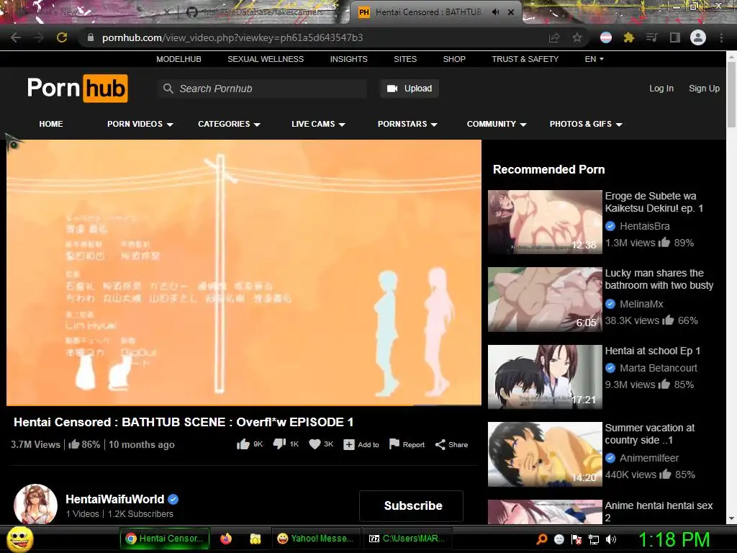
Task: Open the volume speaker icon in the system tray
Action: [x=611, y=539]
